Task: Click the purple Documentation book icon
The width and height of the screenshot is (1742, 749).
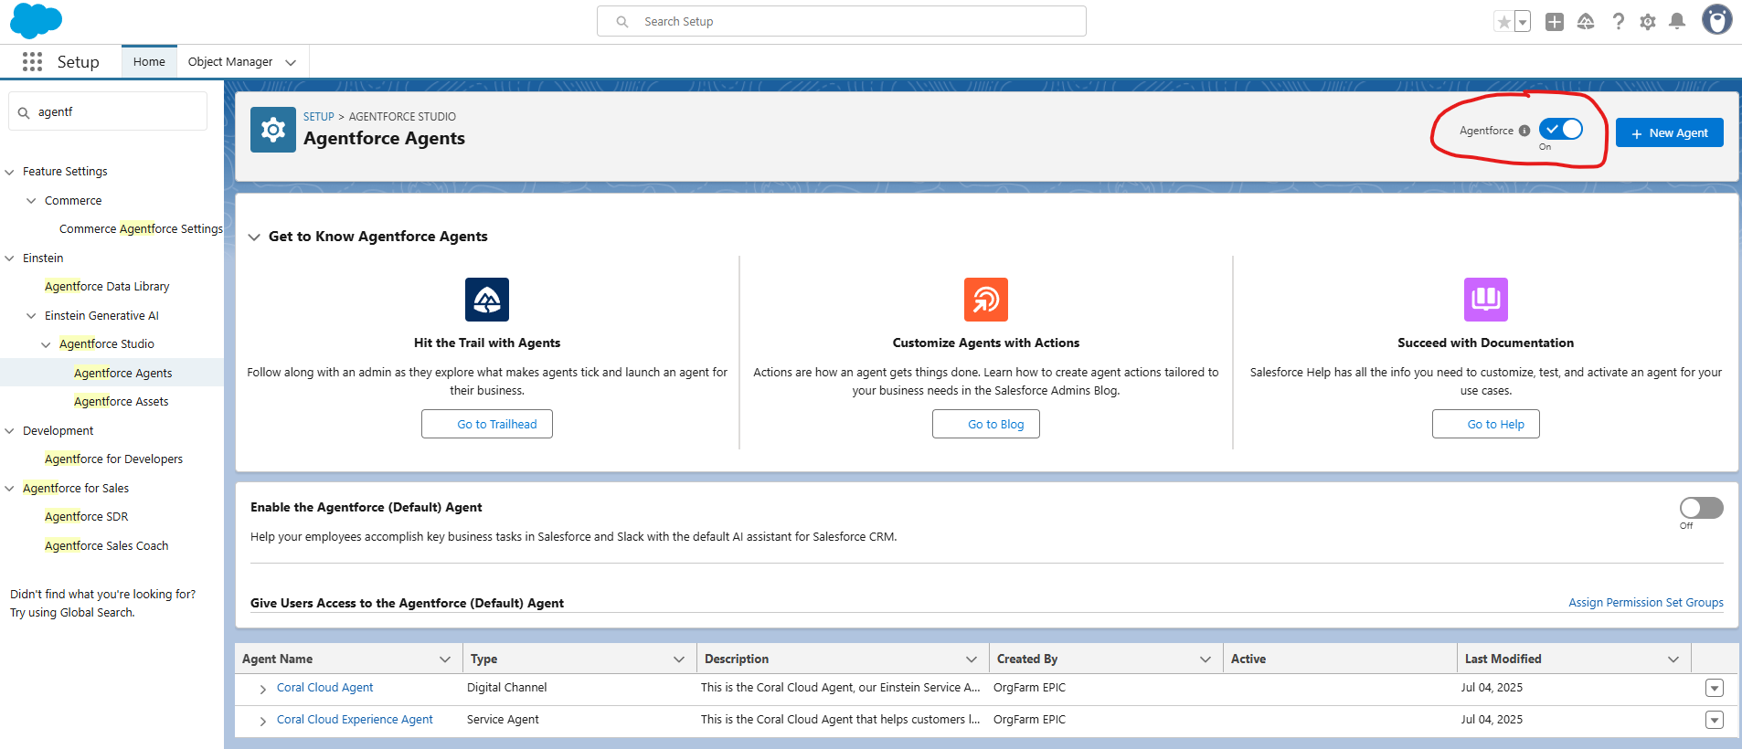Action: point(1486,300)
